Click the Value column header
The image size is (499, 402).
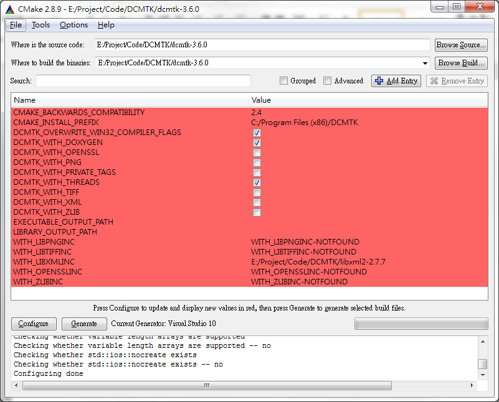point(368,100)
